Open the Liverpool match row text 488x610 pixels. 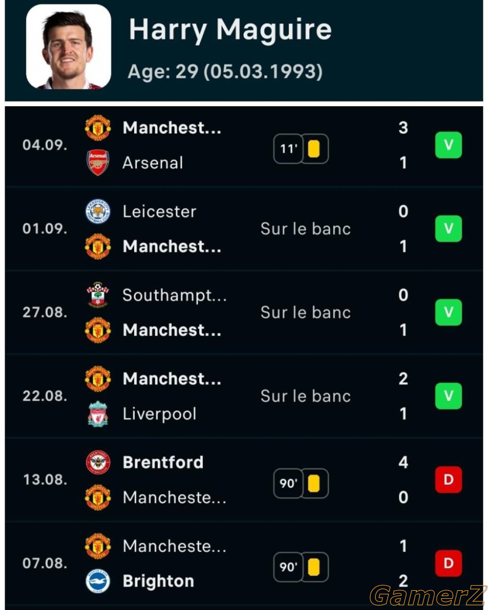point(160,414)
